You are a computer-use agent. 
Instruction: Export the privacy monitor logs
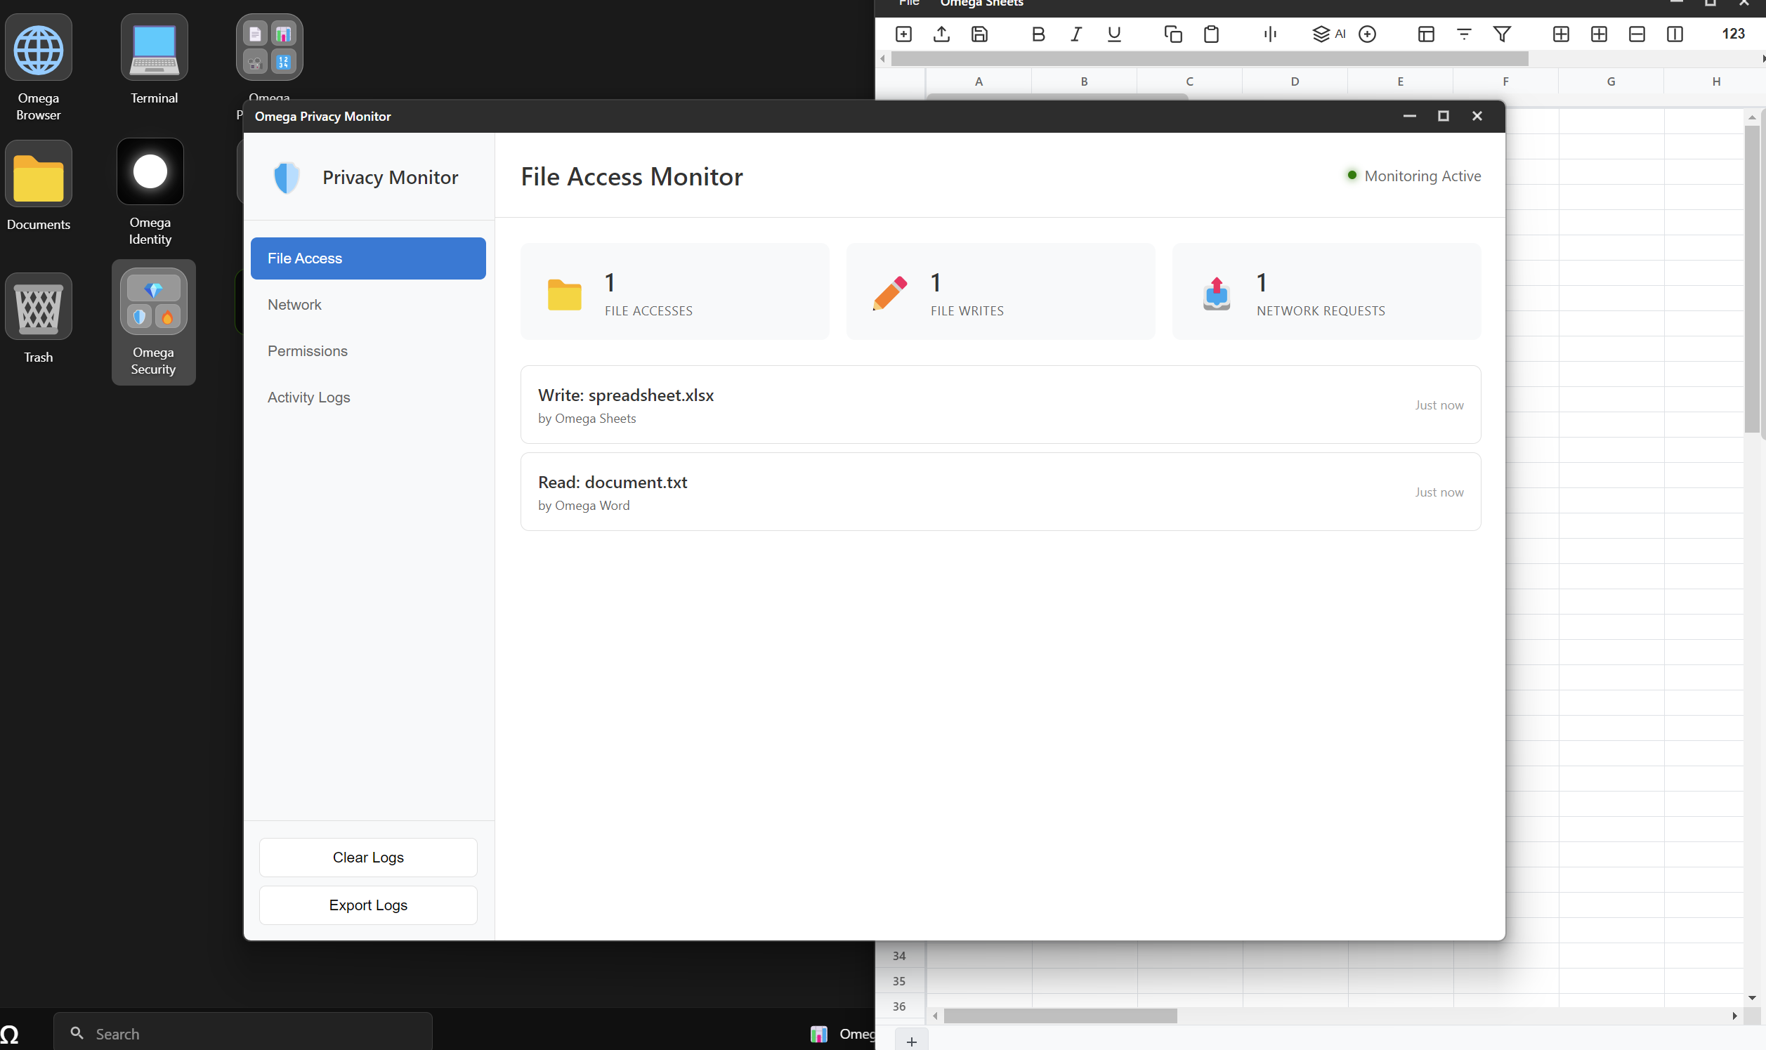[367, 905]
